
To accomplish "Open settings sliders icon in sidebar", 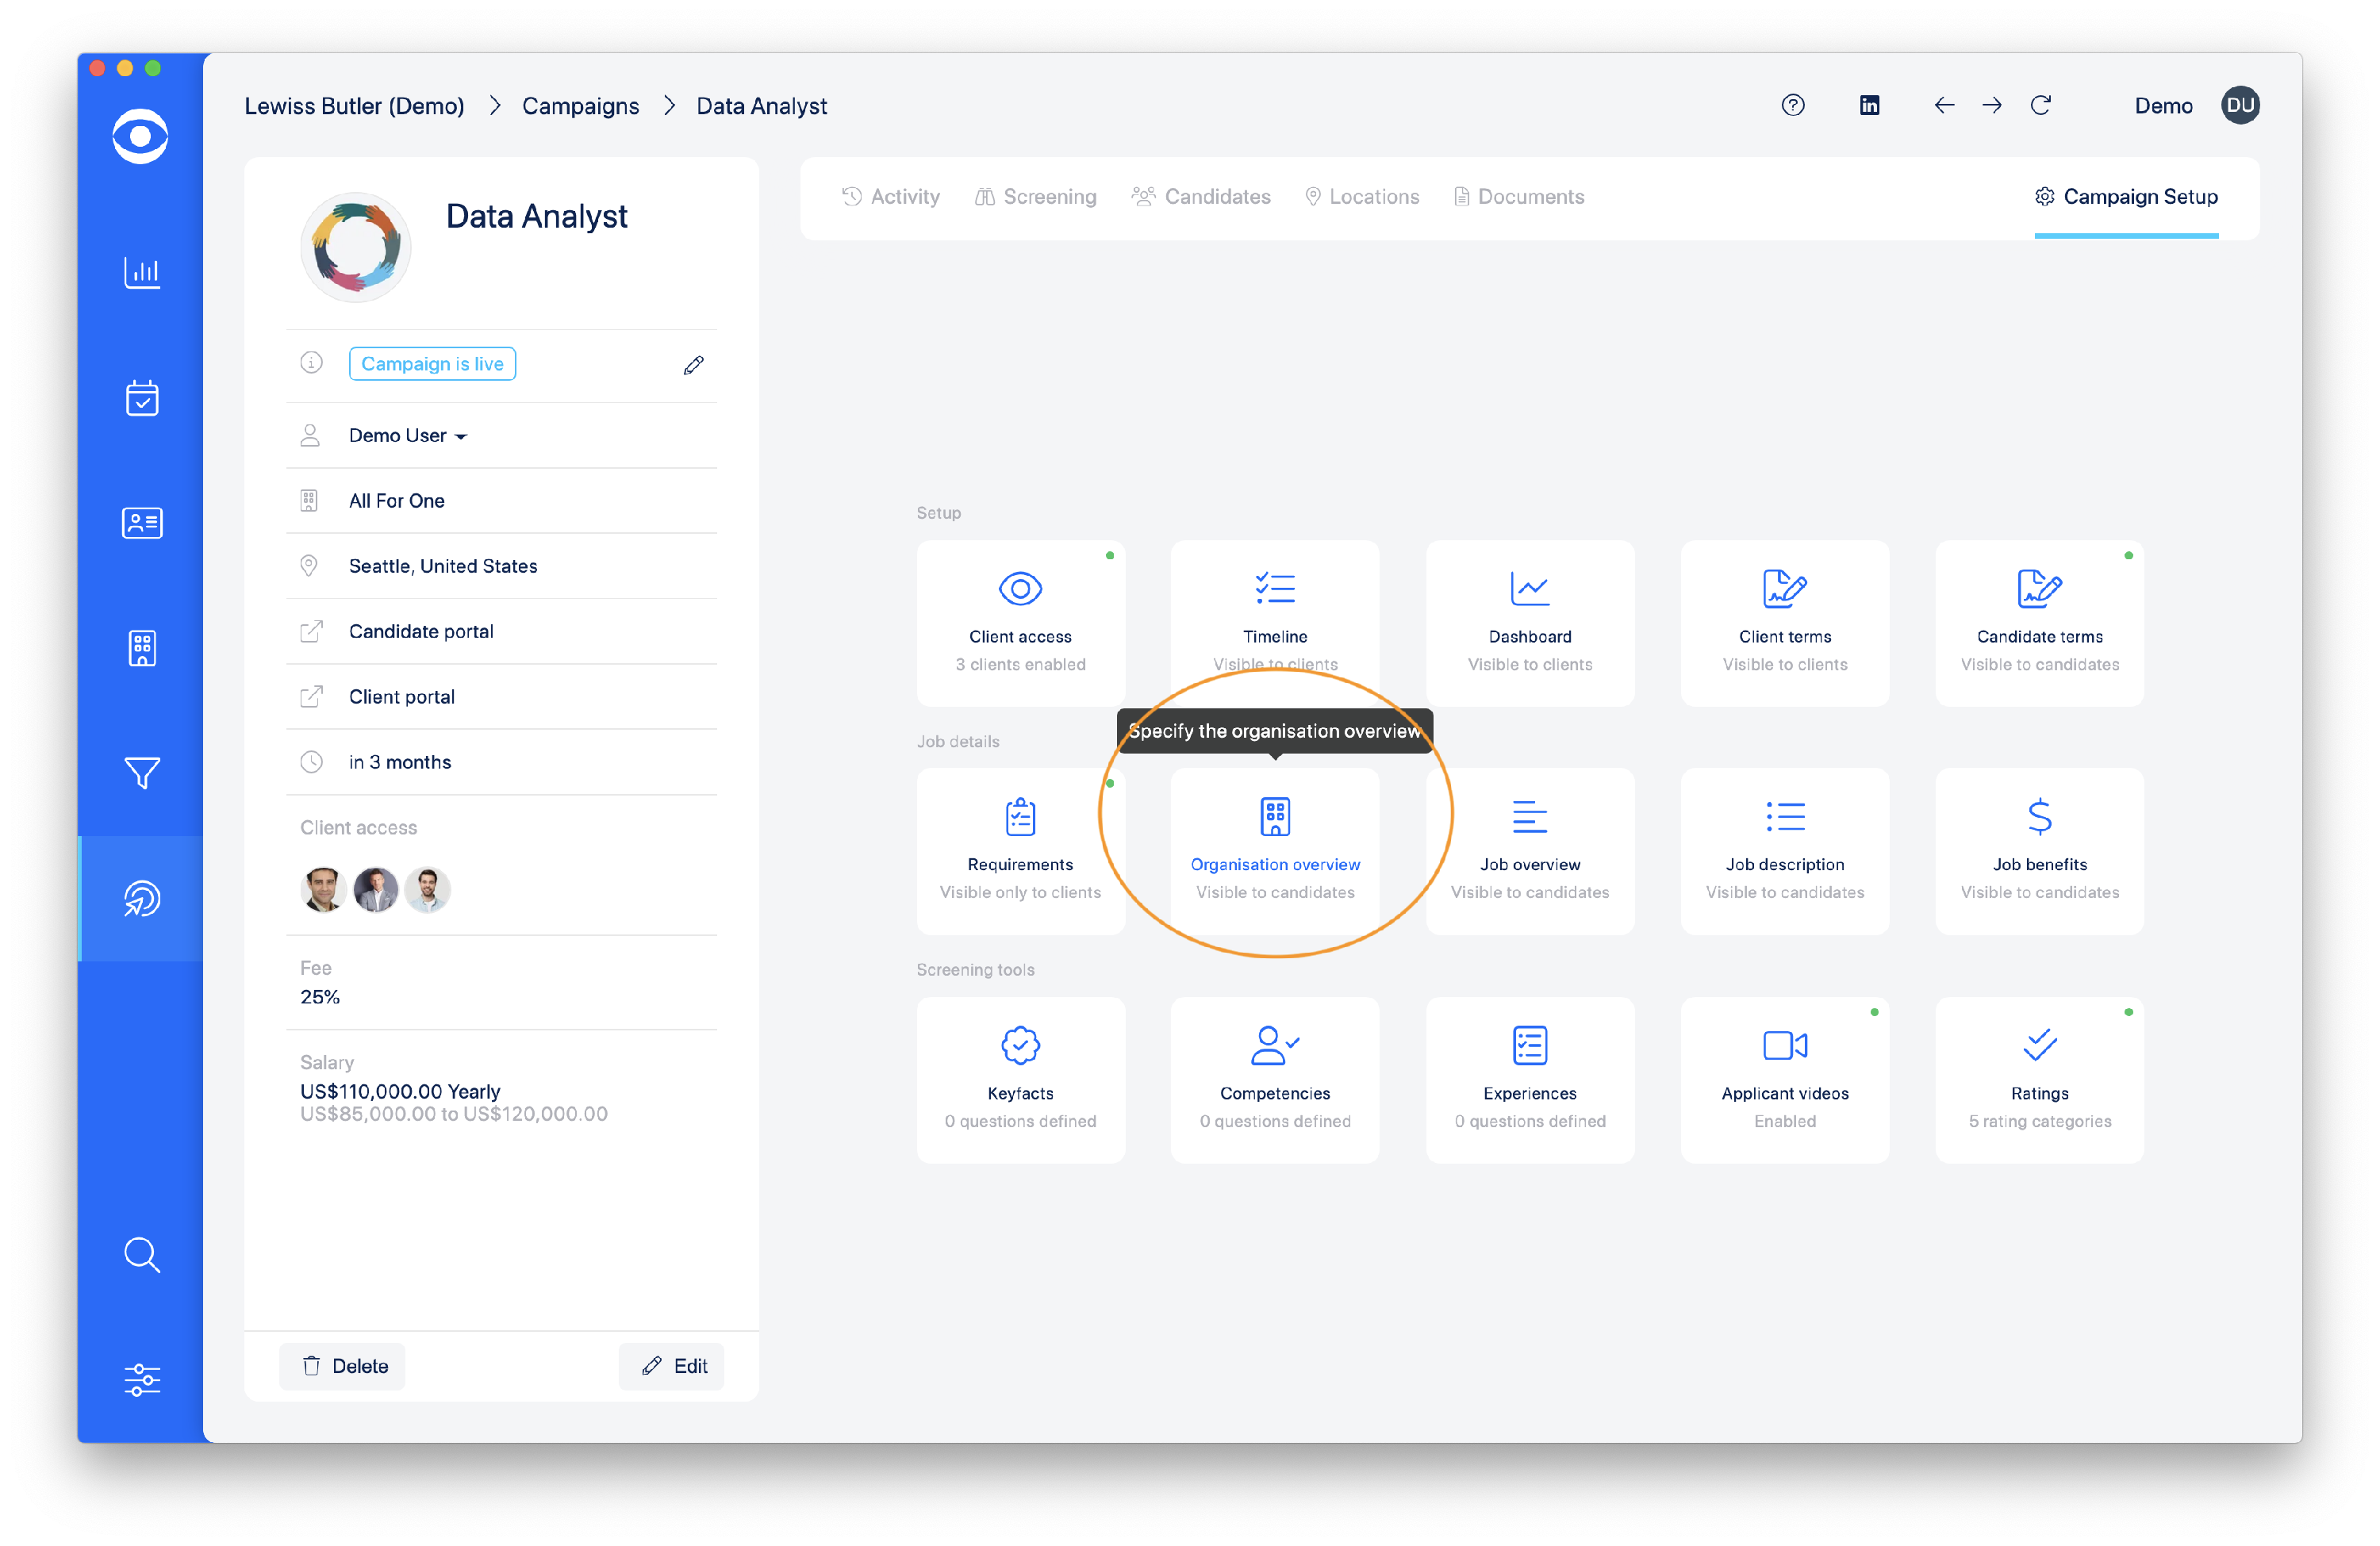I will [141, 1379].
